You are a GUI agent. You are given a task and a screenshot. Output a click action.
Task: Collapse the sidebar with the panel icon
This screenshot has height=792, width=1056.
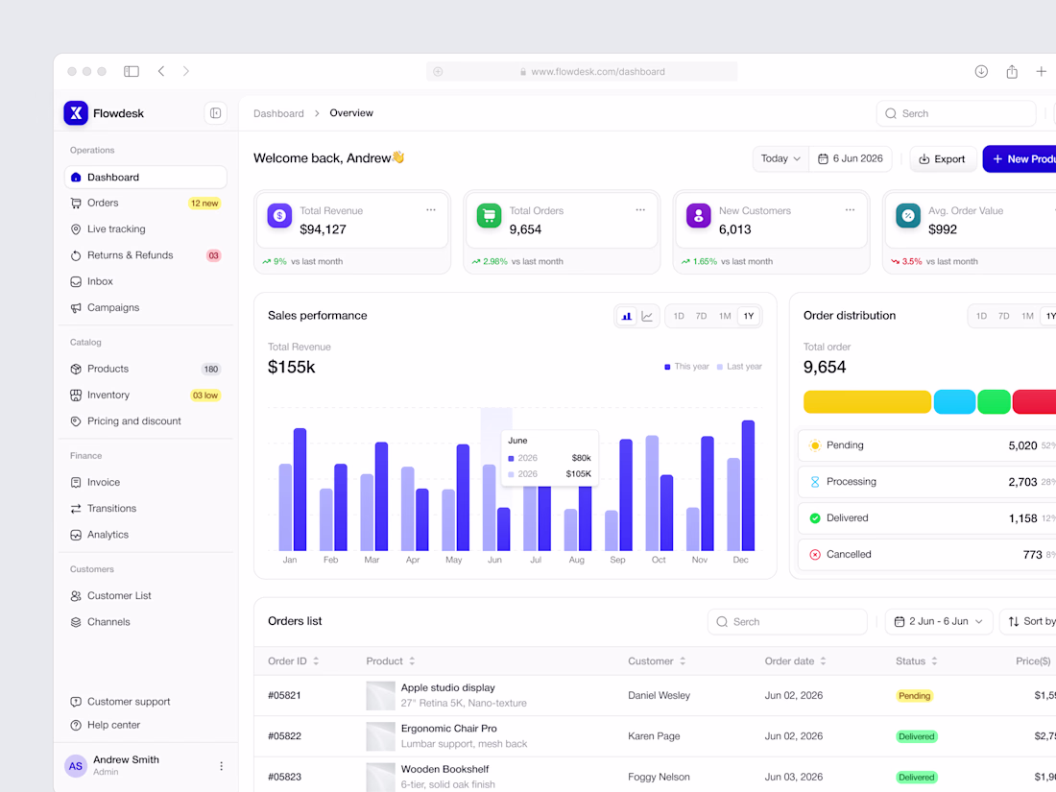[215, 113]
